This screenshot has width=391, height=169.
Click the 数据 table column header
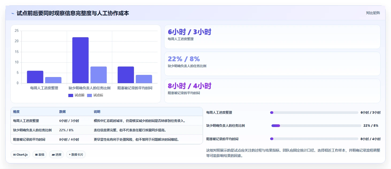(62, 112)
